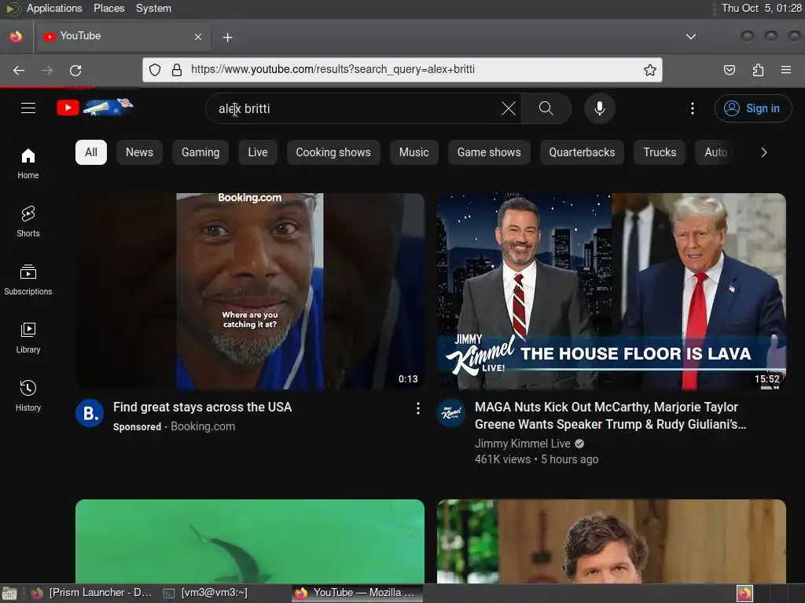Click the Sign in button
The image size is (805, 603).
click(x=753, y=108)
